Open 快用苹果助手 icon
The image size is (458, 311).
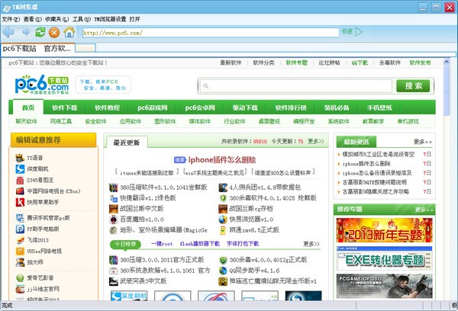click(20, 202)
